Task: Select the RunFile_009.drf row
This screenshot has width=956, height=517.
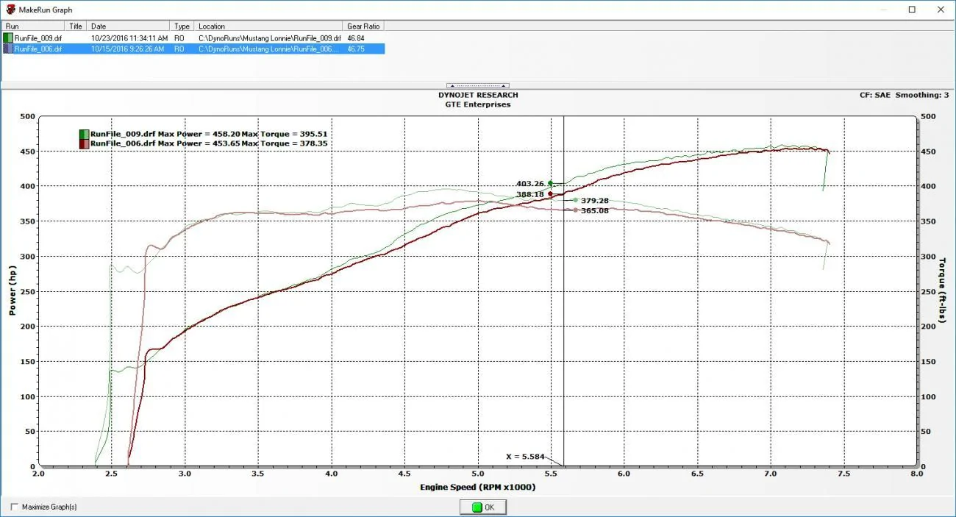Action: click(x=193, y=38)
